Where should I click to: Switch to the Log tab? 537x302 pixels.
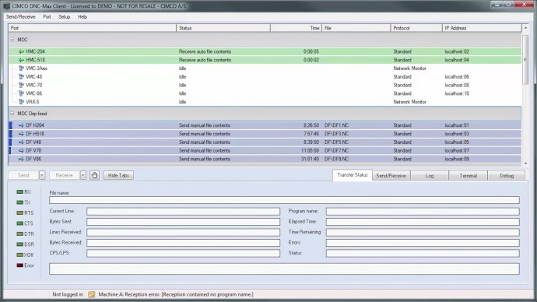tap(430, 176)
